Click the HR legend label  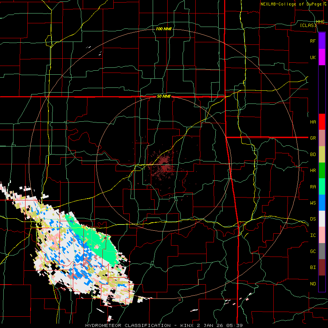[313, 171]
